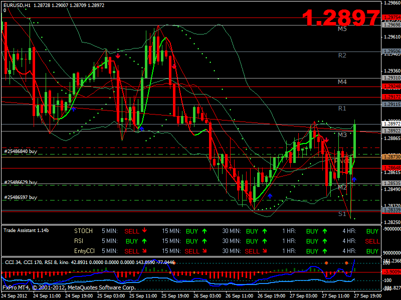The width and height of the screenshot is (401, 300).
Task: Click the EntryCCI 15 MIN red diagonal arrow
Action: (205, 251)
